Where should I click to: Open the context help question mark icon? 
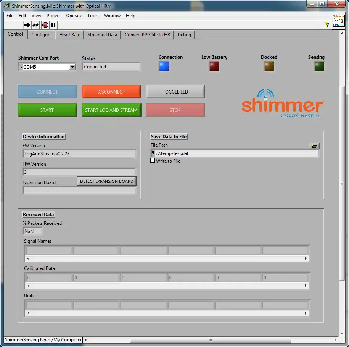(x=326, y=25)
